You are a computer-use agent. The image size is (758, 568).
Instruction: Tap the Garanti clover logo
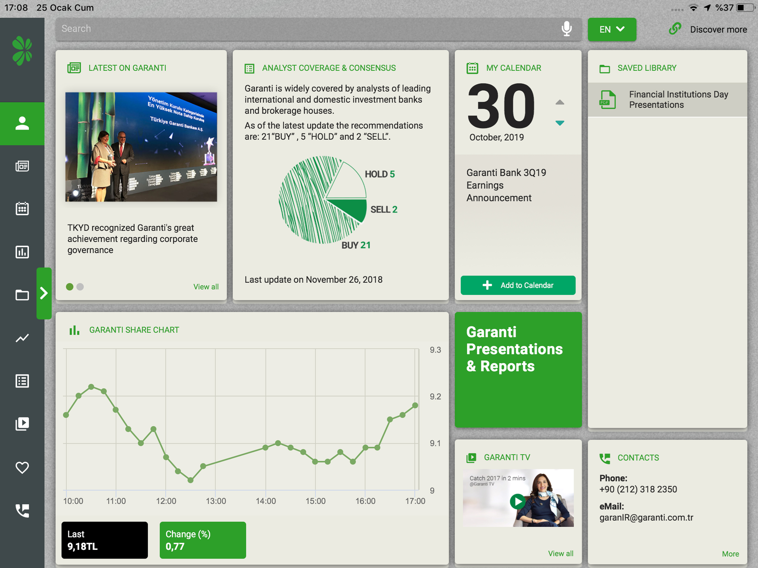pyautogui.click(x=22, y=51)
